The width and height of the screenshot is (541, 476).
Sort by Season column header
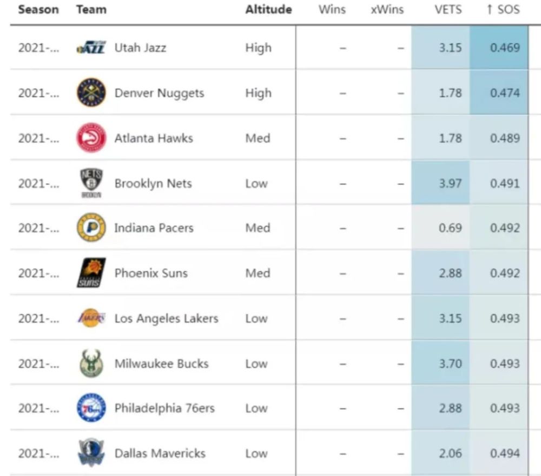[38, 9]
